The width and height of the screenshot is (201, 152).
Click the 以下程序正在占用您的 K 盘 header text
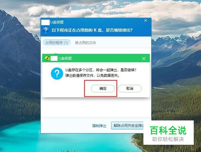pyautogui.click(x=92, y=30)
